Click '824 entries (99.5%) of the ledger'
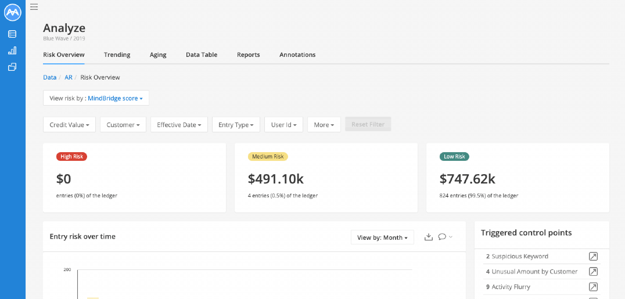625x299 pixels. (479, 196)
